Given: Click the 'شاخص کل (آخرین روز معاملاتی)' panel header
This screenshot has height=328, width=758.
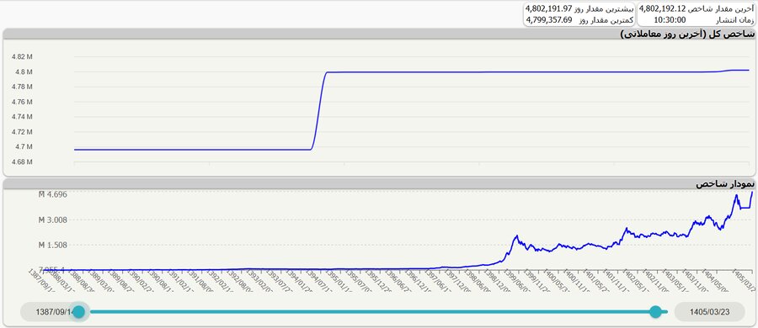Looking at the screenshot, I should (379, 34).
